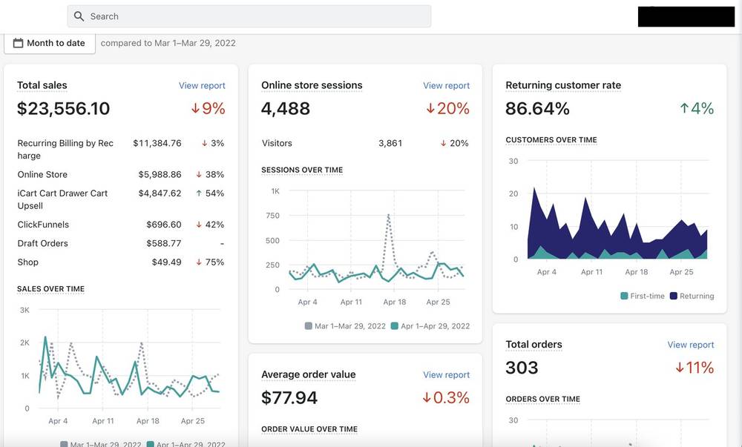Open View report for Total sales
This screenshot has height=447, width=742.
[x=202, y=85]
